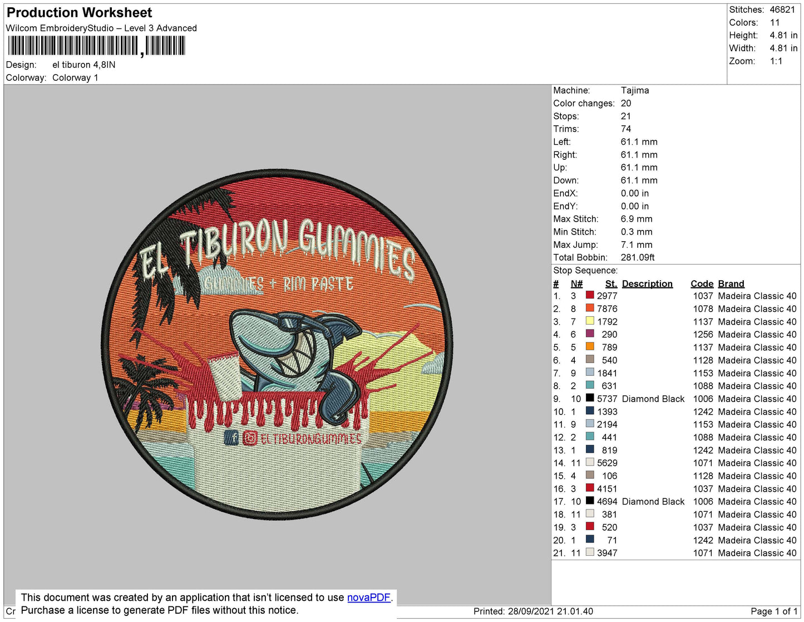Click the Colors value 11
The width and height of the screenshot is (804, 622).
775,22
